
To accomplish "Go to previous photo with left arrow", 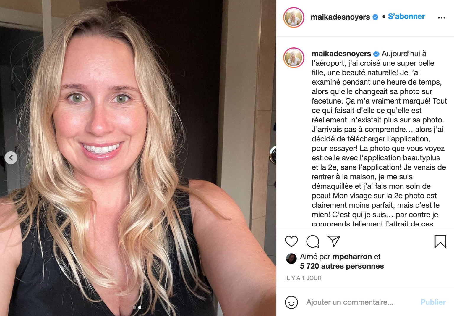I will (11, 158).
